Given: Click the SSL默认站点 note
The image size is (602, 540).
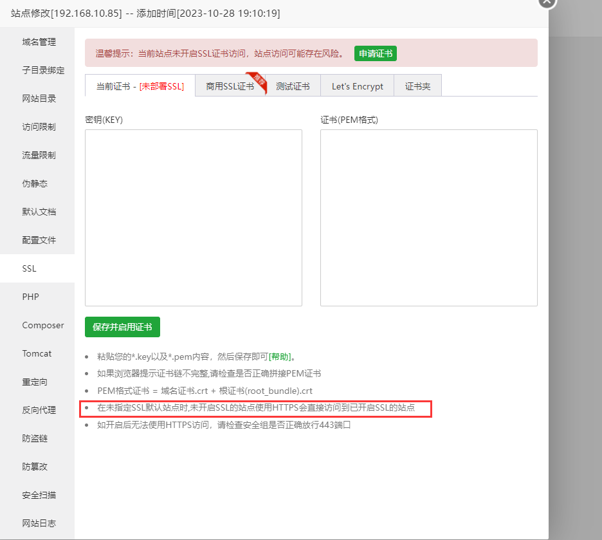Looking at the screenshot, I should coord(256,407).
